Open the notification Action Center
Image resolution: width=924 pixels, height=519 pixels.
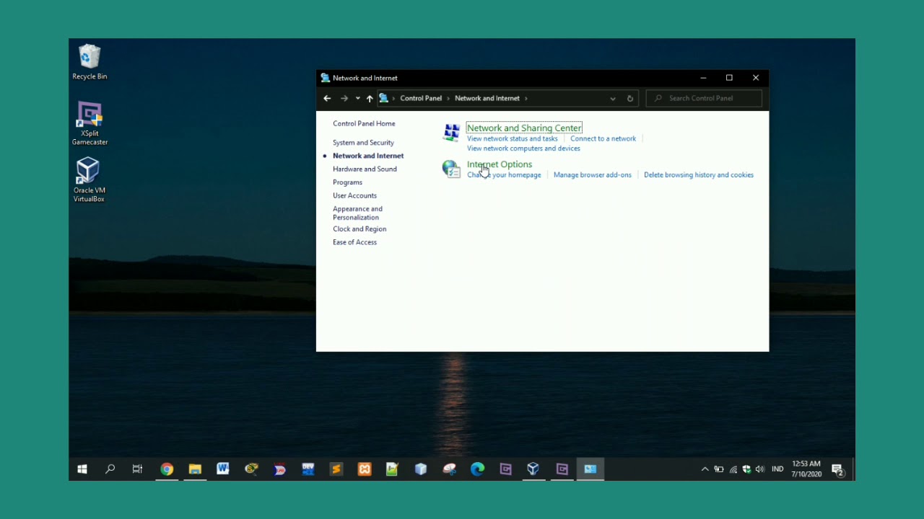click(x=837, y=470)
